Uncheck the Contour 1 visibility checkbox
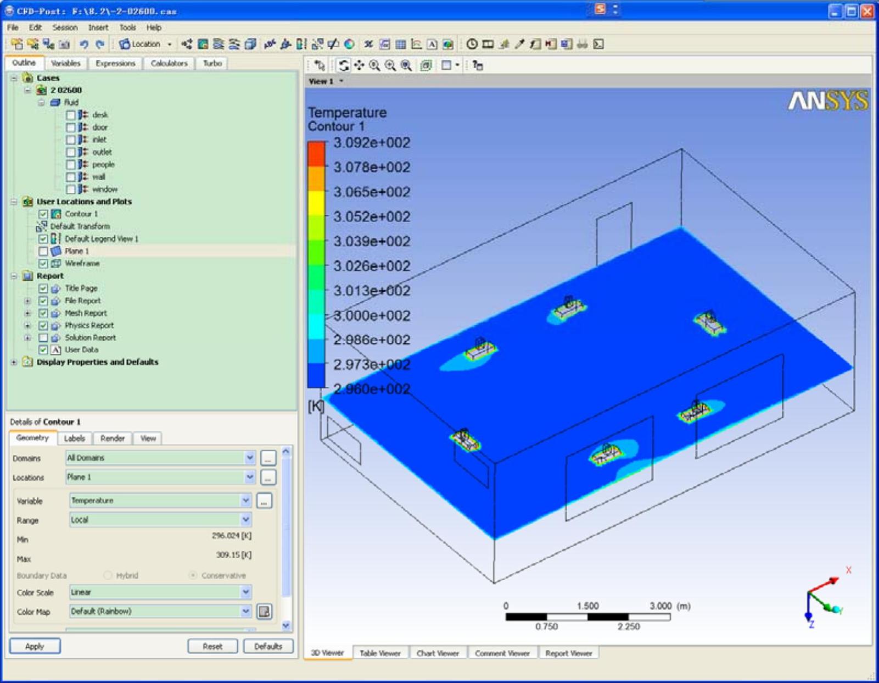The width and height of the screenshot is (879, 683). click(x=43, y=214)
